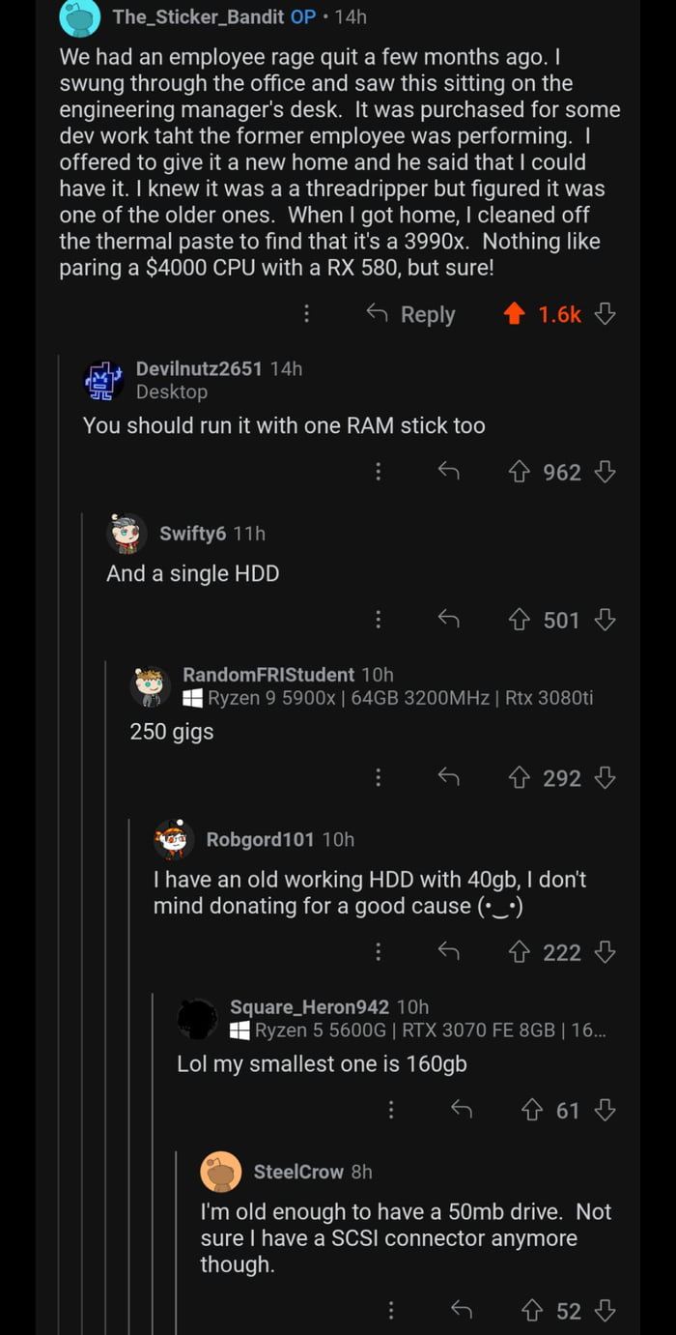
Task: Downvote SteelCrow's comment
Action: pos(606,1311)
